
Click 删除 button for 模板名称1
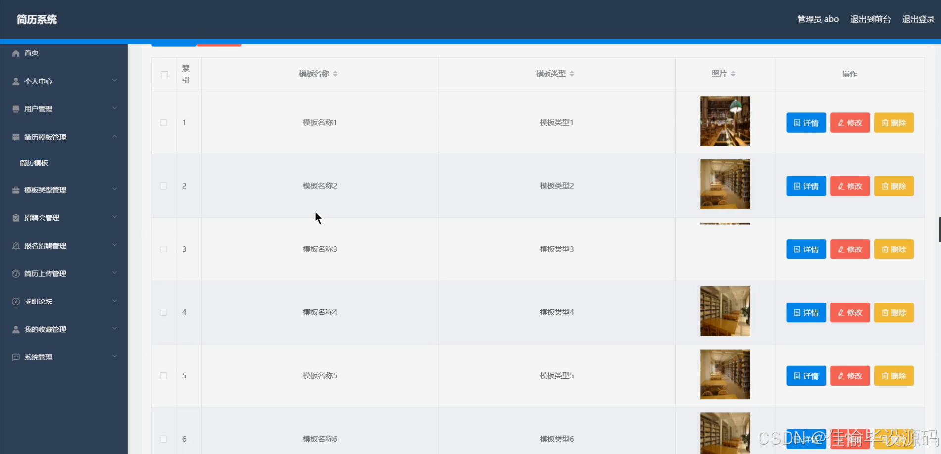pyautogui.click(x=894, y=123)
